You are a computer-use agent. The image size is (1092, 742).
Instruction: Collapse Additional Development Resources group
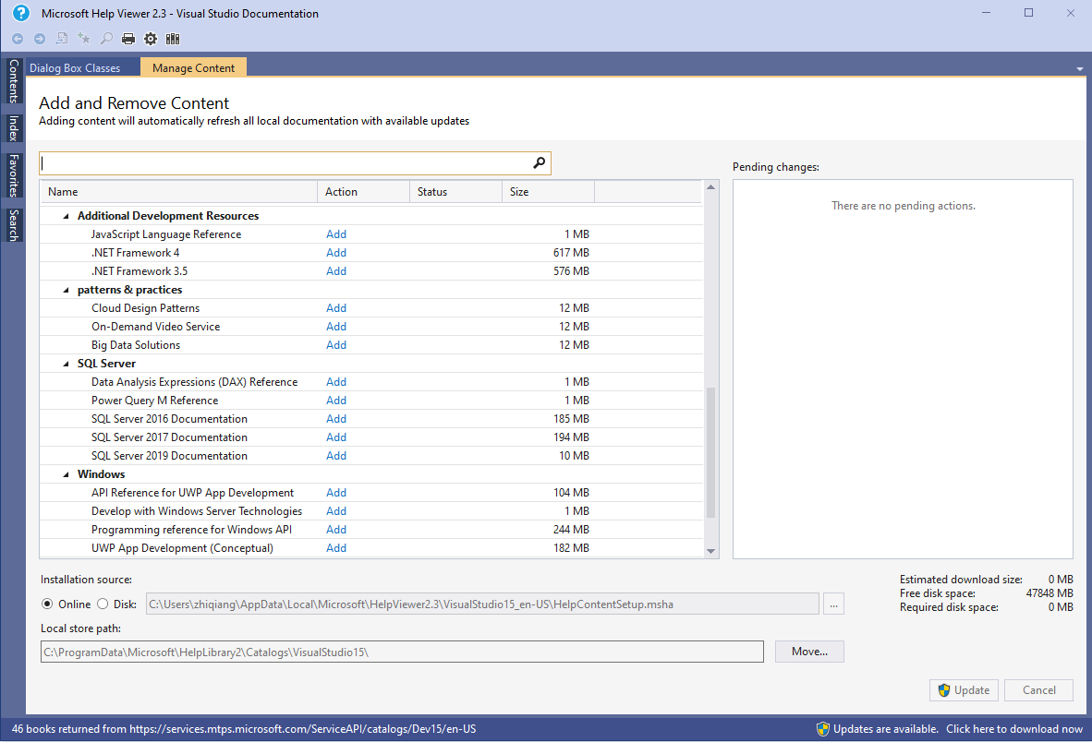[x=67, y=216]
